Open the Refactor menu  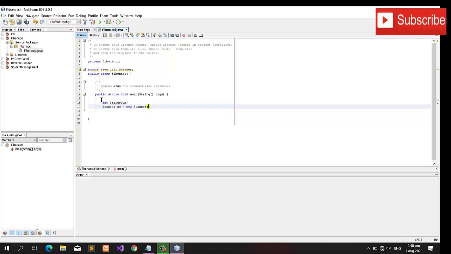coord(60,16)
